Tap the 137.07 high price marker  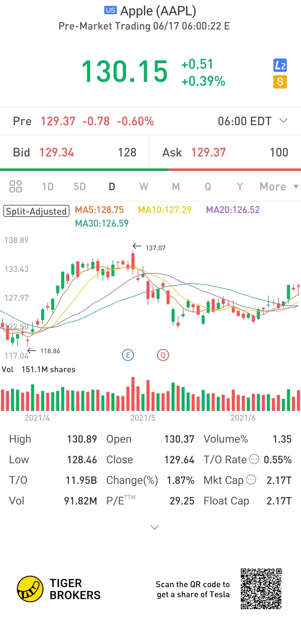(x=156, y=248)
